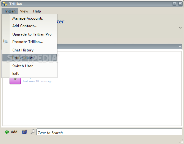Open the Trillian menu in menu bar
The width and height of the screenshot is (184, 144).
(x=10, y=11)
